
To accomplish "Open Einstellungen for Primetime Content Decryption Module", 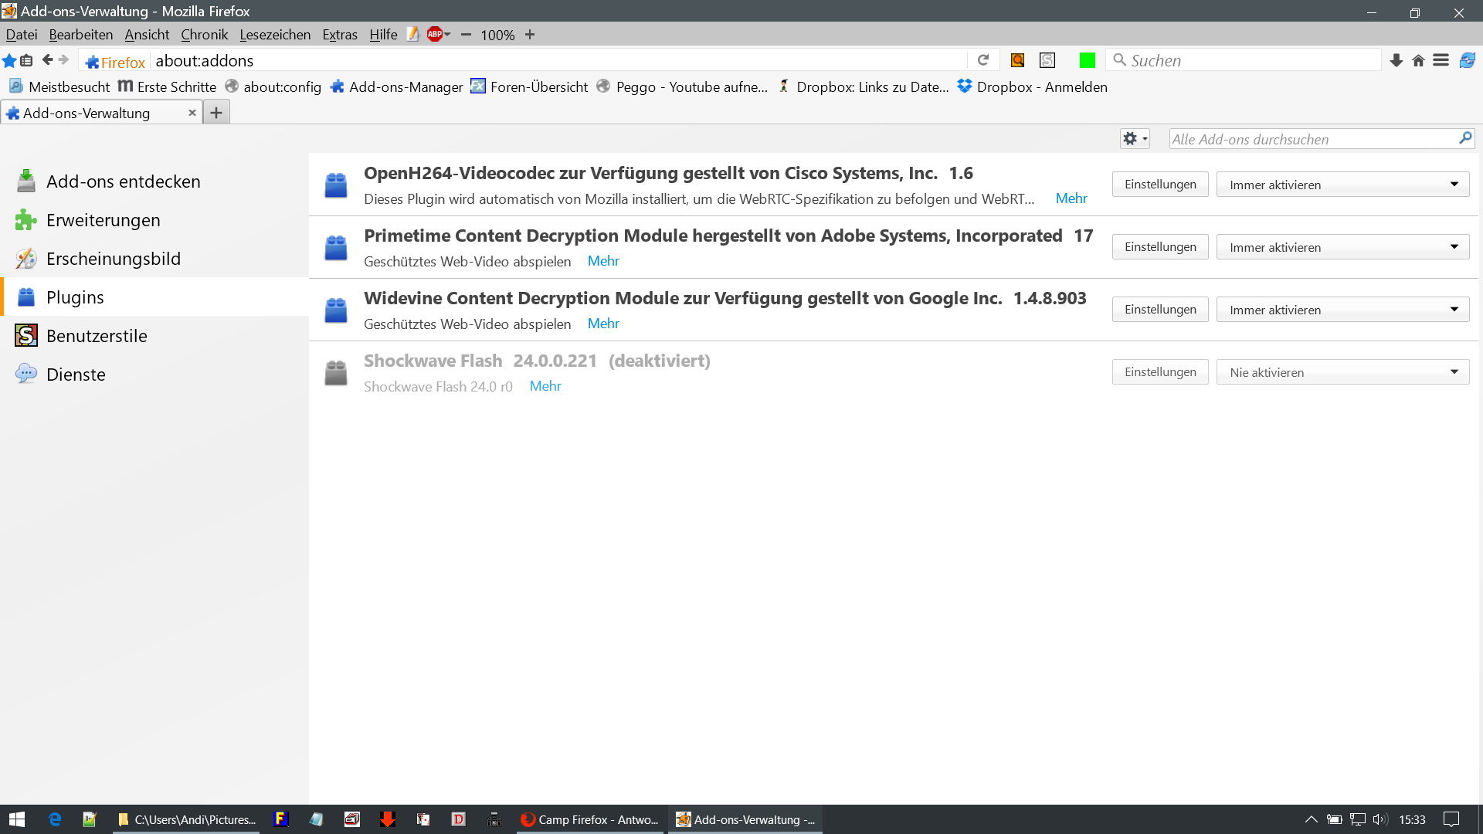I will (x=1159, y=247).
